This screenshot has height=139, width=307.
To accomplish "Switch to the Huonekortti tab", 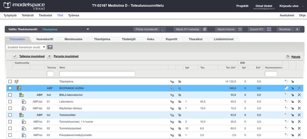I will [45, 39].
